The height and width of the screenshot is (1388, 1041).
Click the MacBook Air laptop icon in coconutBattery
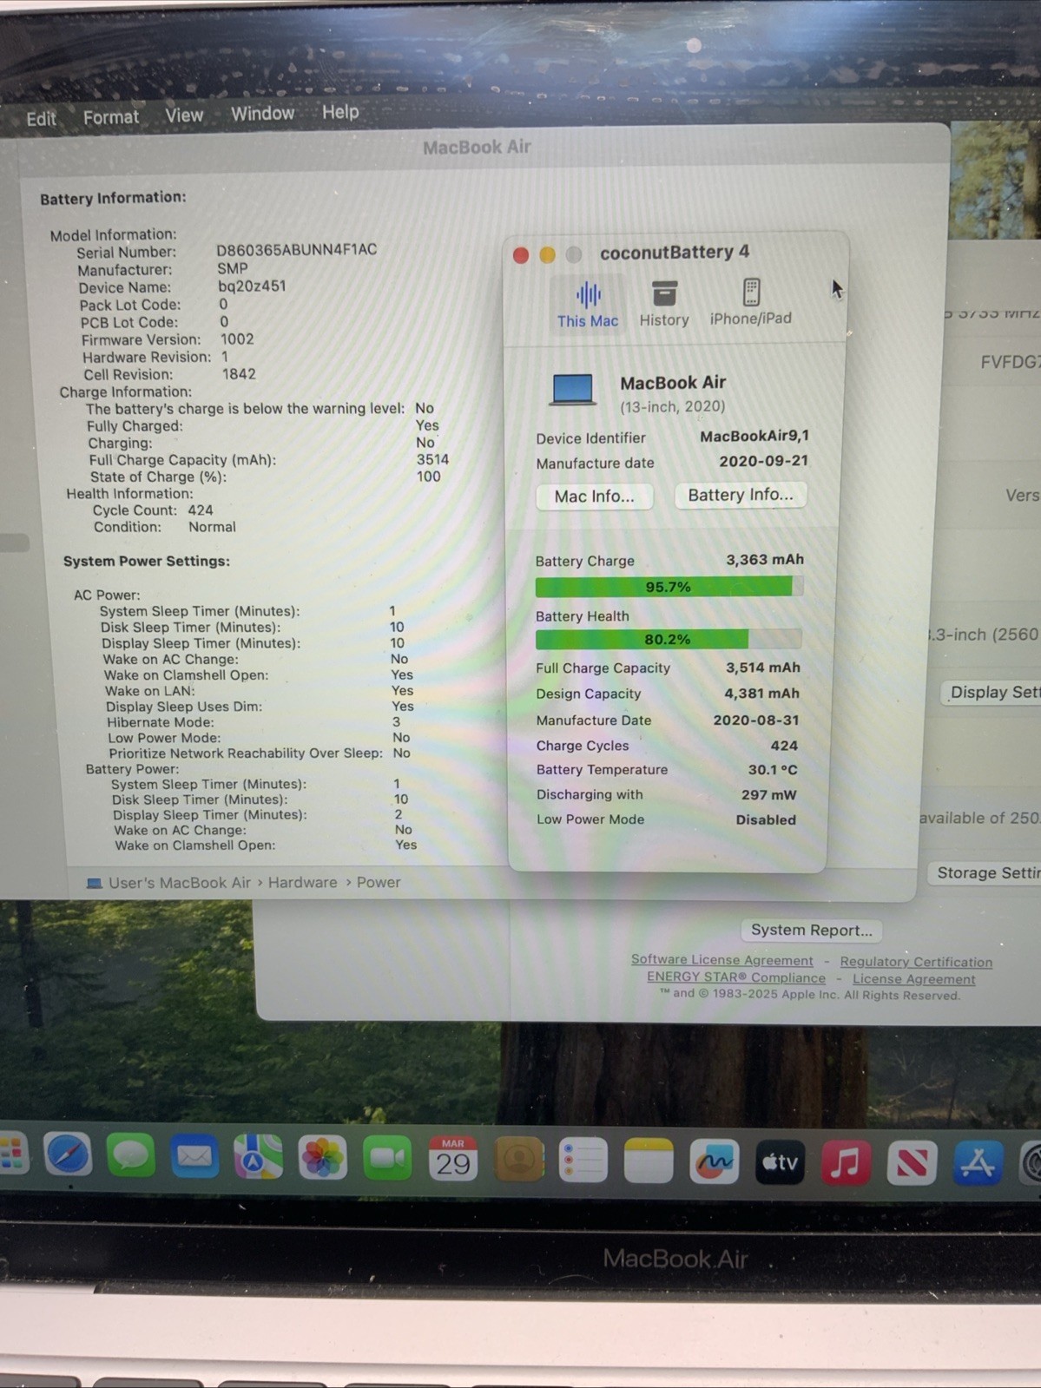click(573, 390)
